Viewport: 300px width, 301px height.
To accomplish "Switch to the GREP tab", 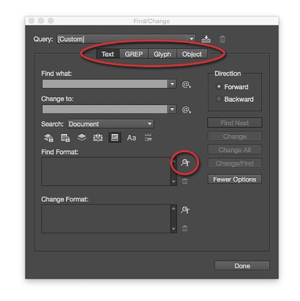I will click(x=134, y=54).
